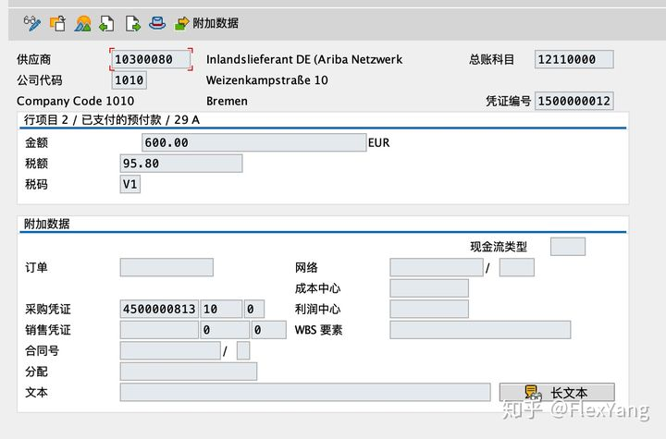This screenshot has width=666, height=439.
Task: Focus the 合同号 main input field
Action: click(x=170, y=350)
